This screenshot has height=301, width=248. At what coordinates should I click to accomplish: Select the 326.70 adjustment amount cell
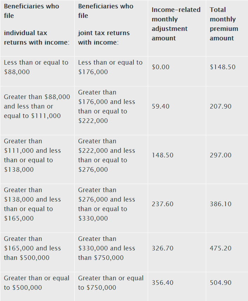(x=163, y=248)
